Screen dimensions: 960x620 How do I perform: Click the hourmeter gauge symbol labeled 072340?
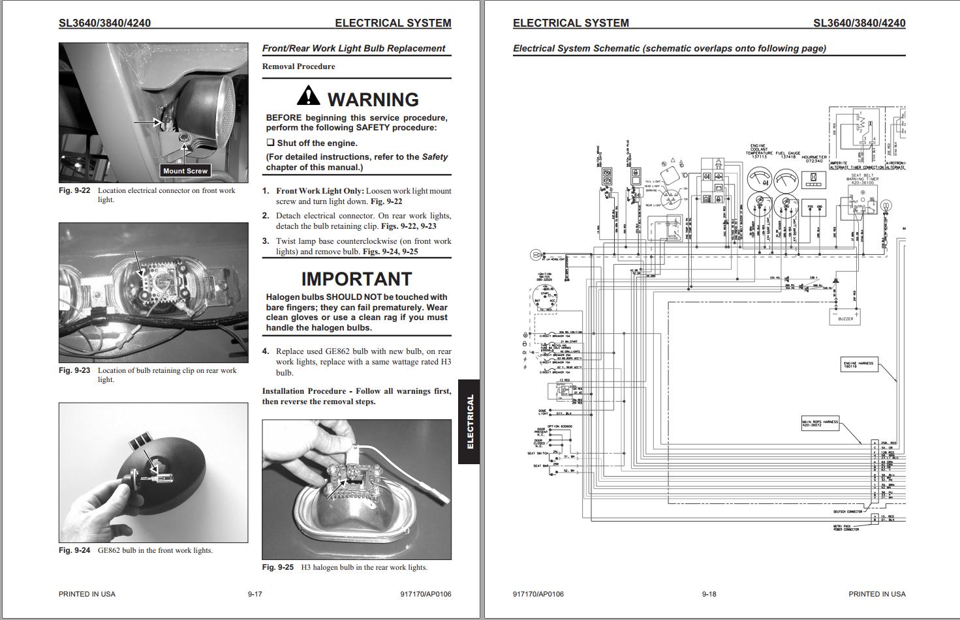click(x=814, y=180)
